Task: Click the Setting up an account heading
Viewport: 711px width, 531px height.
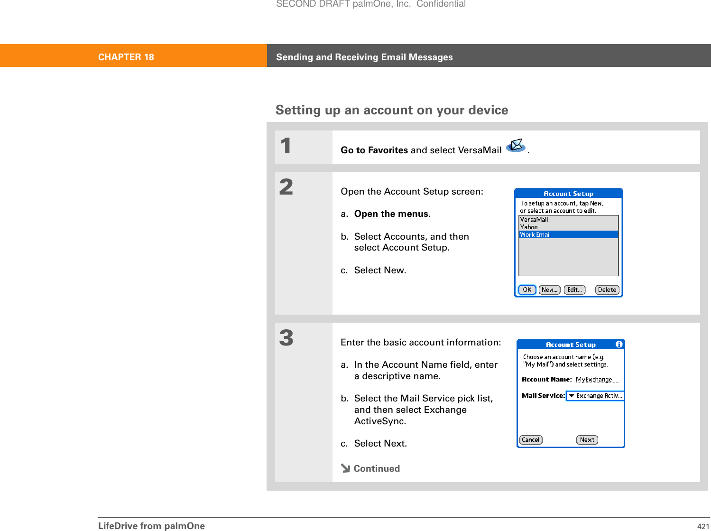Action: click(x=392, y=110)
